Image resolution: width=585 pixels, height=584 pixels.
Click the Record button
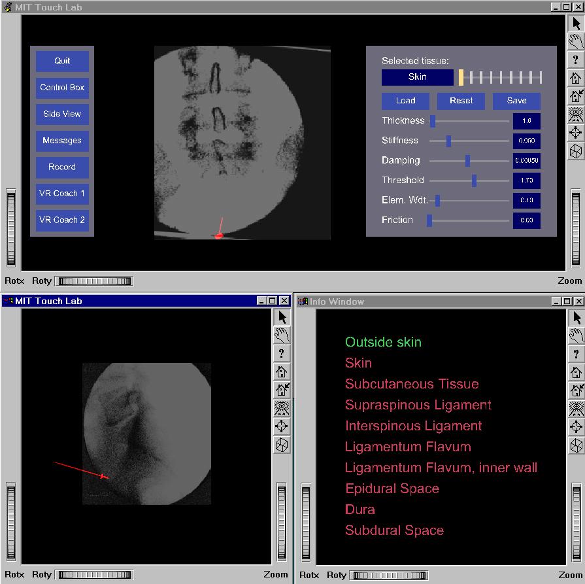62,167
